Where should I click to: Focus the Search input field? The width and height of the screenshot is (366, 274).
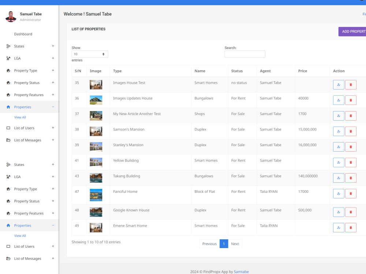pos(245,54)
